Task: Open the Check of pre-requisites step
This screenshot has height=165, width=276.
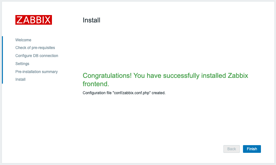Action: click(x=35, y=48)
